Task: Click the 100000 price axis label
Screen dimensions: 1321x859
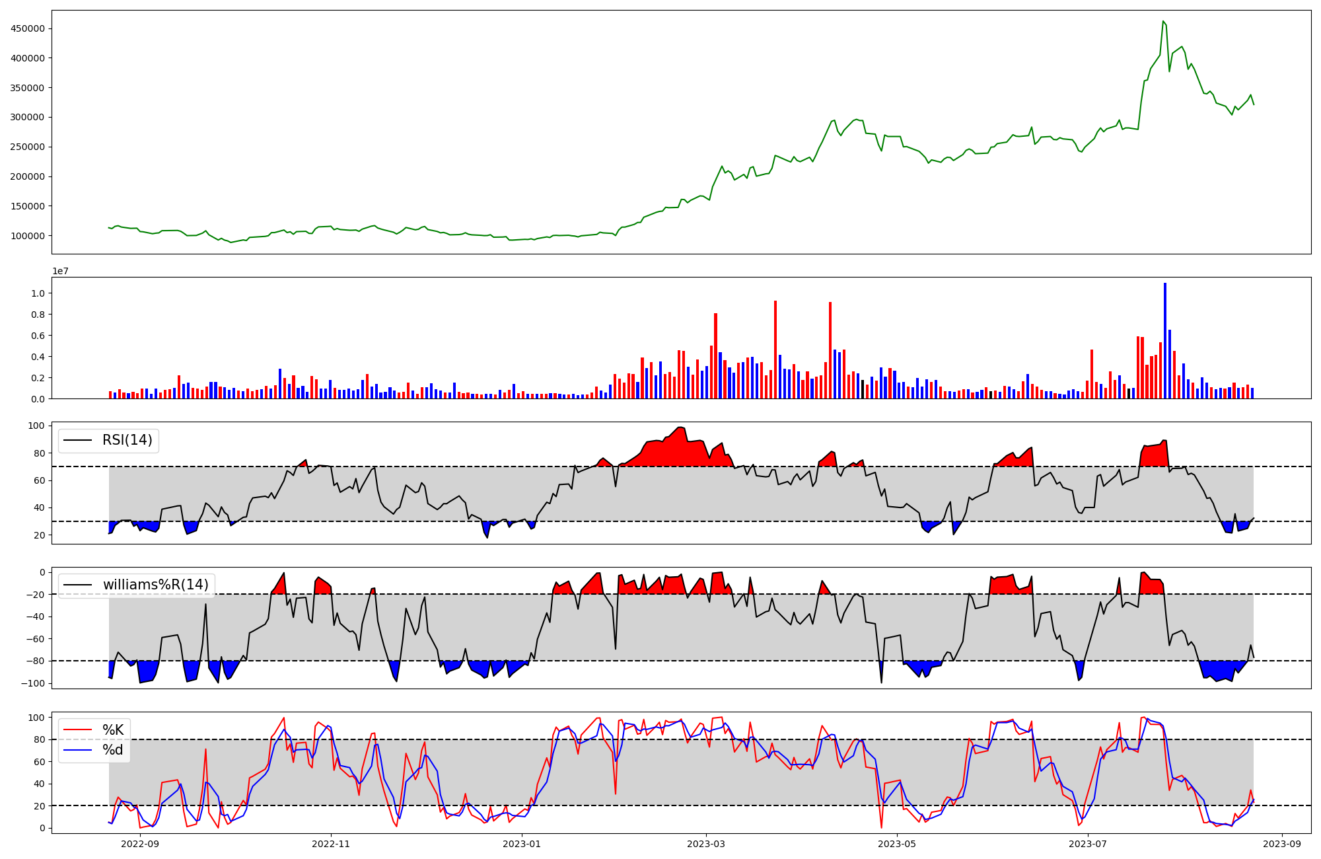Action: click(27, 236)
